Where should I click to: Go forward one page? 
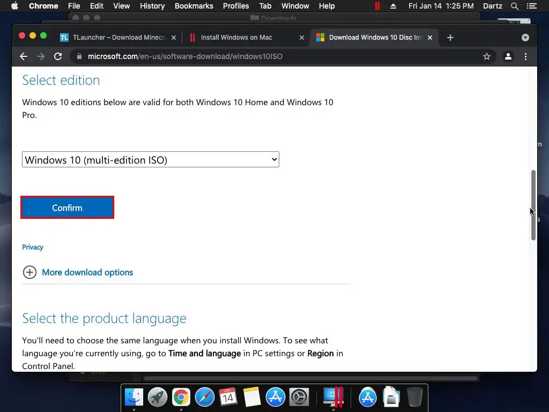pyautogui.click(x=41, y=56)
